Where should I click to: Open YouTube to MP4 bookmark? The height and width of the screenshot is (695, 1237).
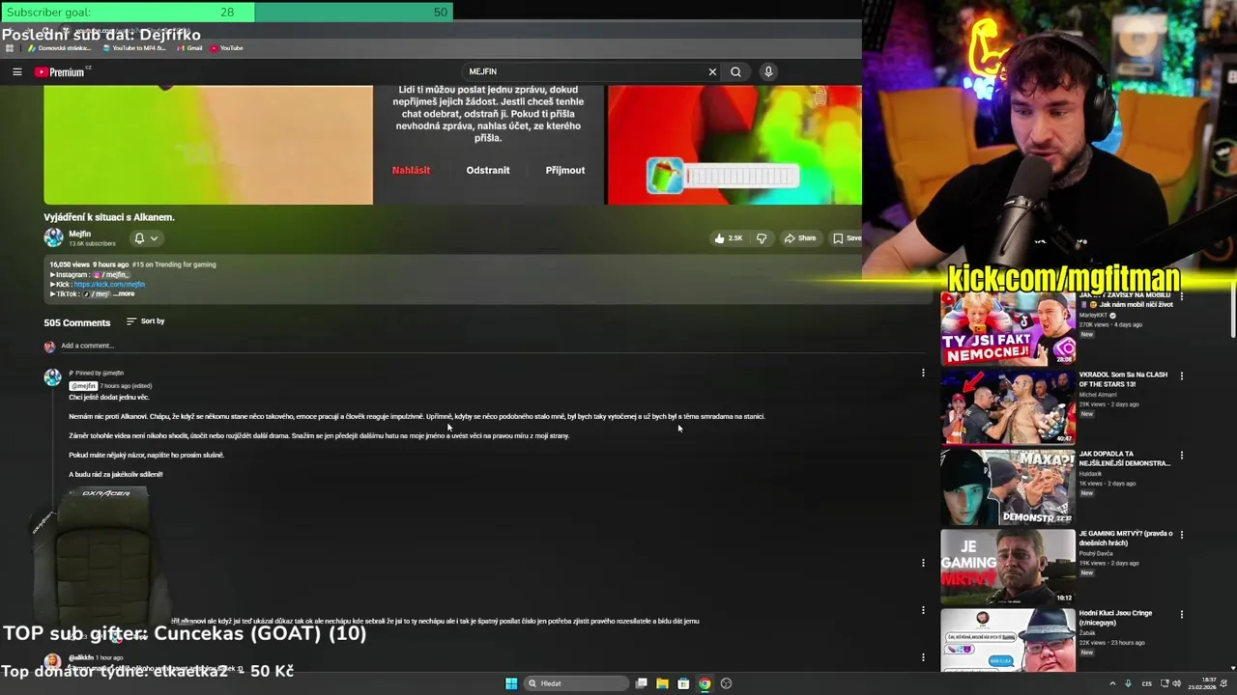point(134,48)
